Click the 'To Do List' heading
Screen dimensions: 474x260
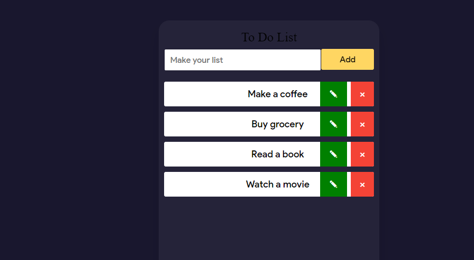pos(269,37)
